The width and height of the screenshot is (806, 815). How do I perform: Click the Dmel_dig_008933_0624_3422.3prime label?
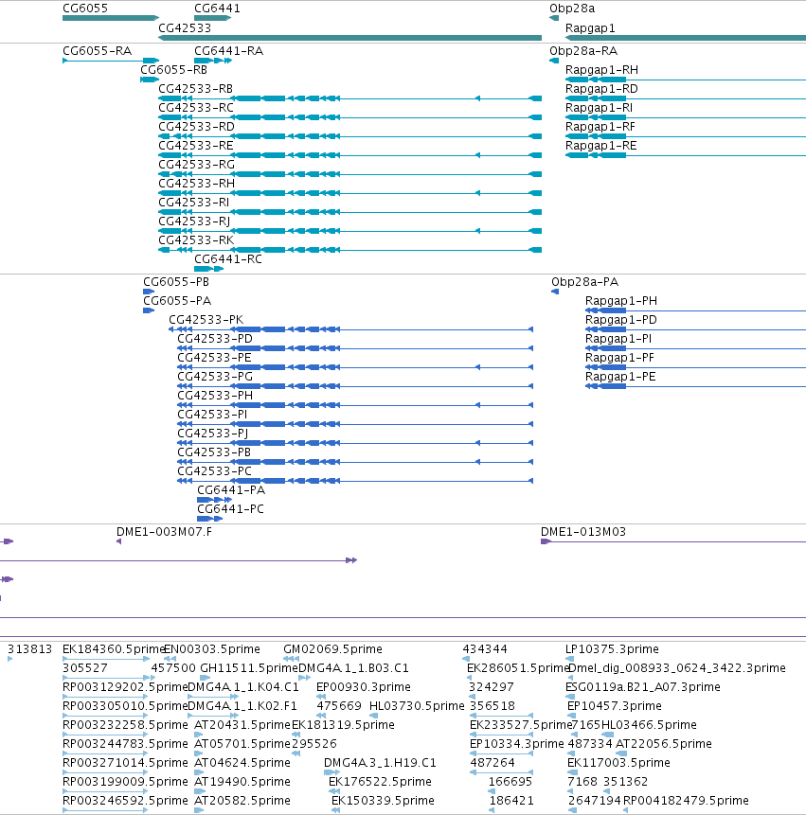point(677,668)
